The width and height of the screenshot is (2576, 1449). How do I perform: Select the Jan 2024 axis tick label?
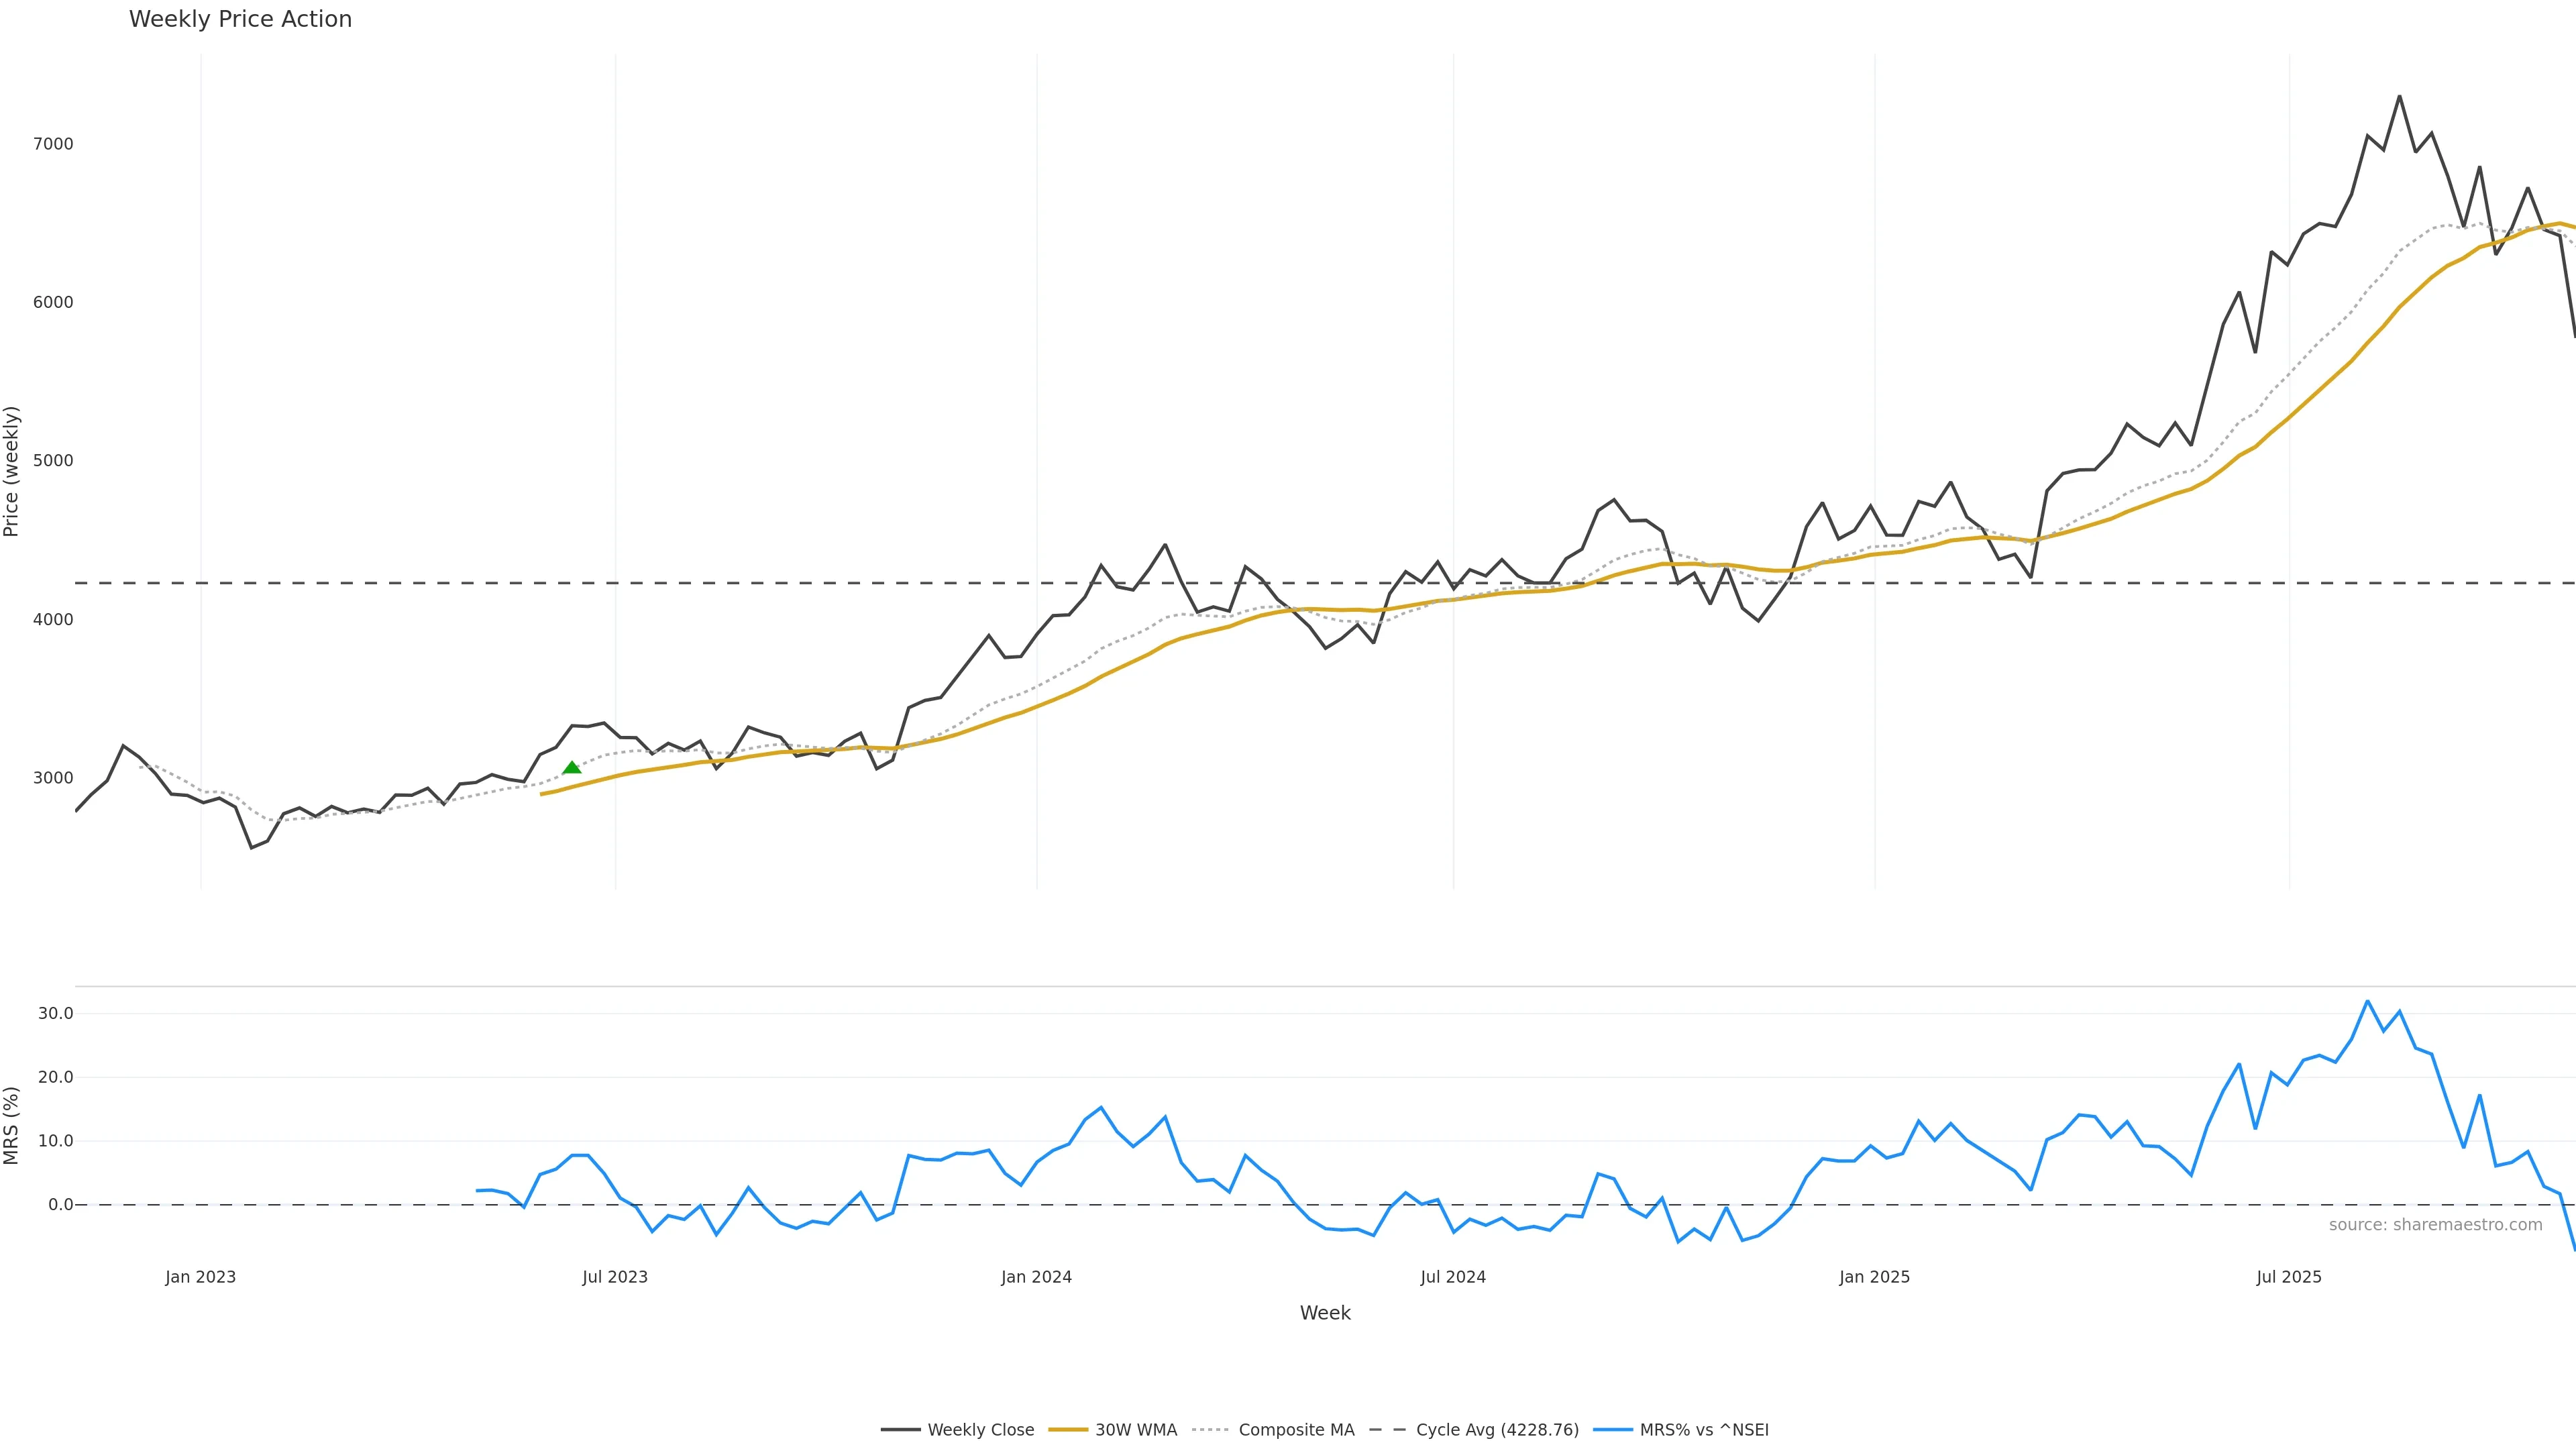point(1036,1277)
